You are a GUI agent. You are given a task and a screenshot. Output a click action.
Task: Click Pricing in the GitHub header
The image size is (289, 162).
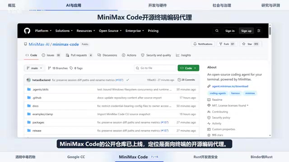153,31
